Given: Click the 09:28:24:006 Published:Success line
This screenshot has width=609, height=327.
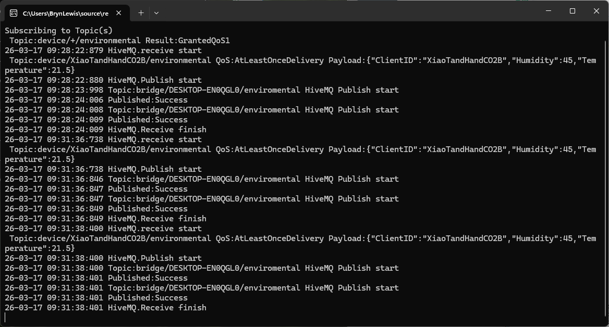Looking at the screenshot, I should (96, 100).
